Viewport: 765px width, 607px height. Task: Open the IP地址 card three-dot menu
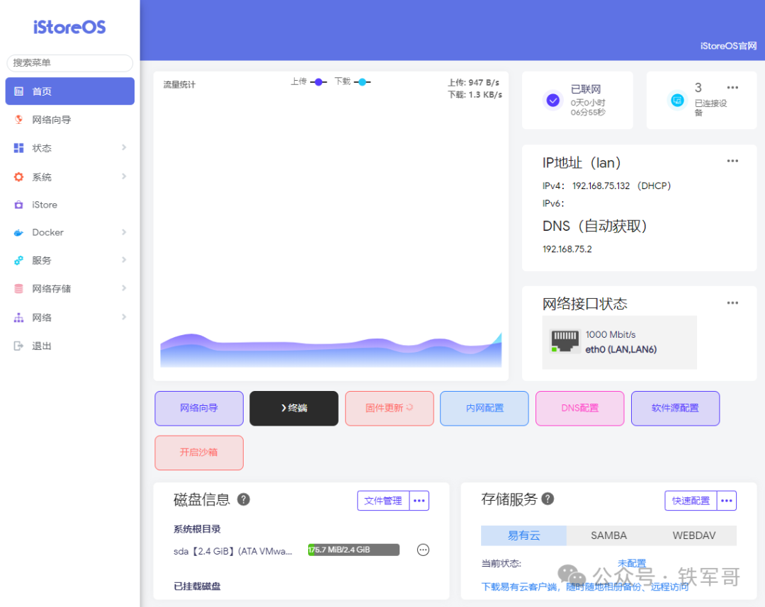[x=732, y=161]
